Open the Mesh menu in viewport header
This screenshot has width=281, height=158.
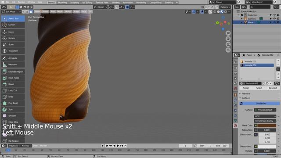tap(60, 12)
